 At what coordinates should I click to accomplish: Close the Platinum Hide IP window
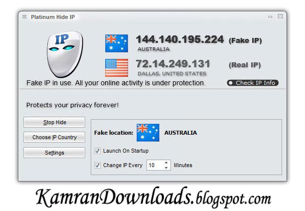click(x=280, y=16)
